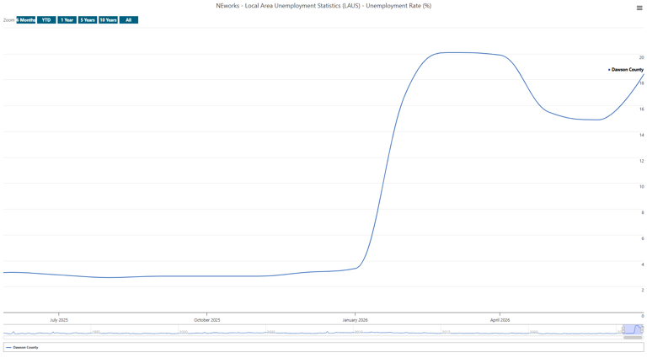Image resolution: width=647 pixels, height=363 pixels.
Task: Click the navigator's left range handle
Action: point(623,329)
